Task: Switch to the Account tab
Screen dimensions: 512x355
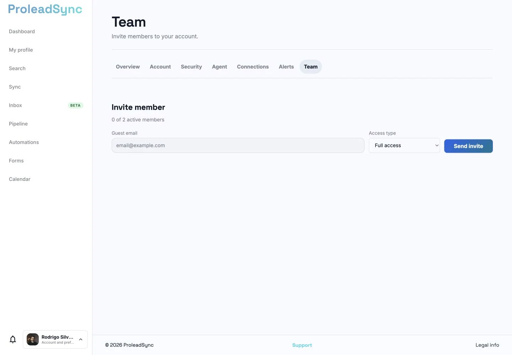Action: pyautogui.click(x=160, y=67)
